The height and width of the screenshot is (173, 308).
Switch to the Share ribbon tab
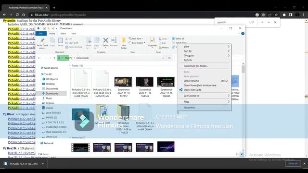coord(63,34)
